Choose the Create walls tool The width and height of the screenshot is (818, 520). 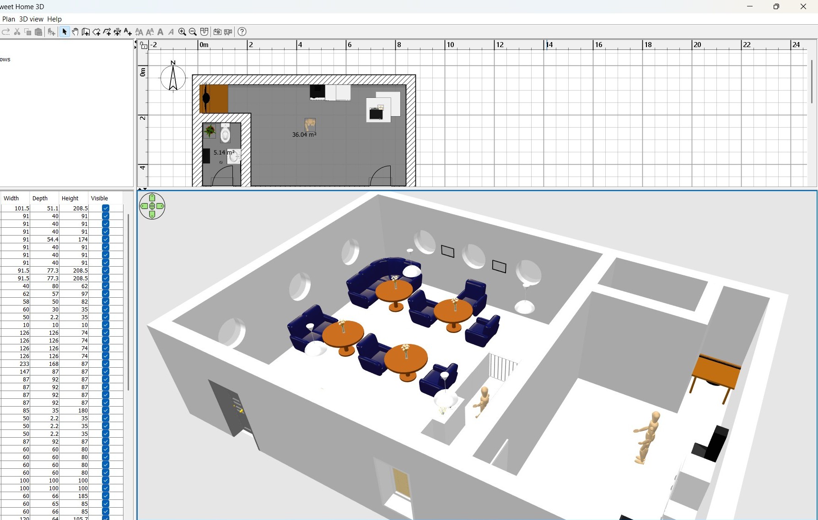click(x=86, y=32)
